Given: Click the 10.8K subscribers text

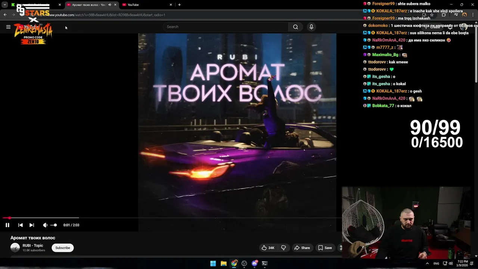Looking at the screenshot, I should pyautogui.click(x=34, y=250).
